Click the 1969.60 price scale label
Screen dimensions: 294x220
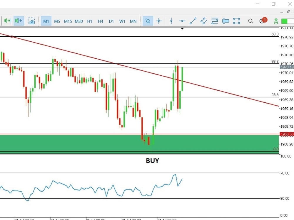287,91
